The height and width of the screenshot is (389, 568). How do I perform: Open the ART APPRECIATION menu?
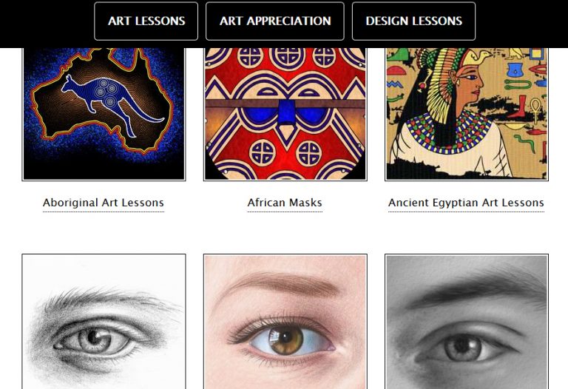coord(275,21)
